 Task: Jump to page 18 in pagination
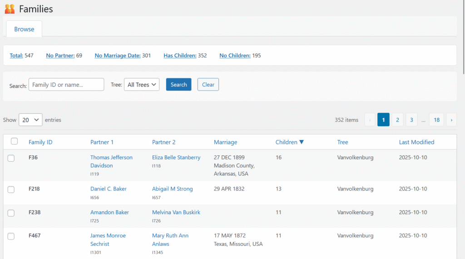(436, 120)
